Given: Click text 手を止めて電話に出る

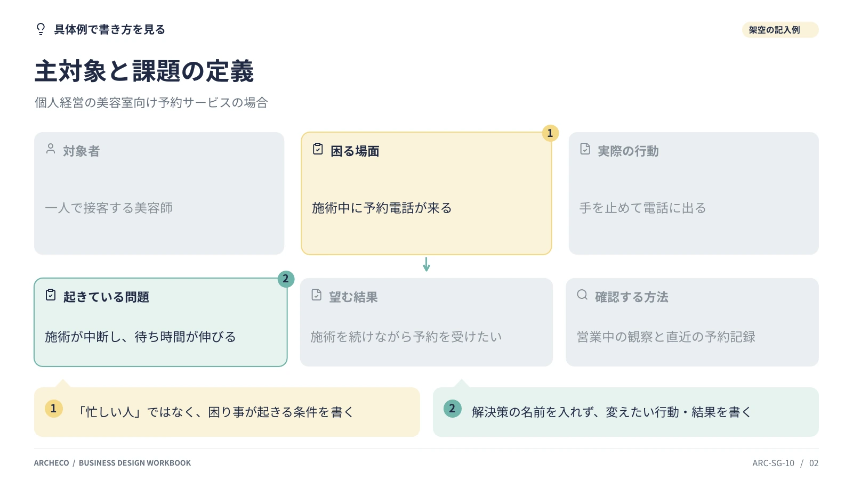Looking at the screenshot, I should pyautogui.click(x=643, y=208).
